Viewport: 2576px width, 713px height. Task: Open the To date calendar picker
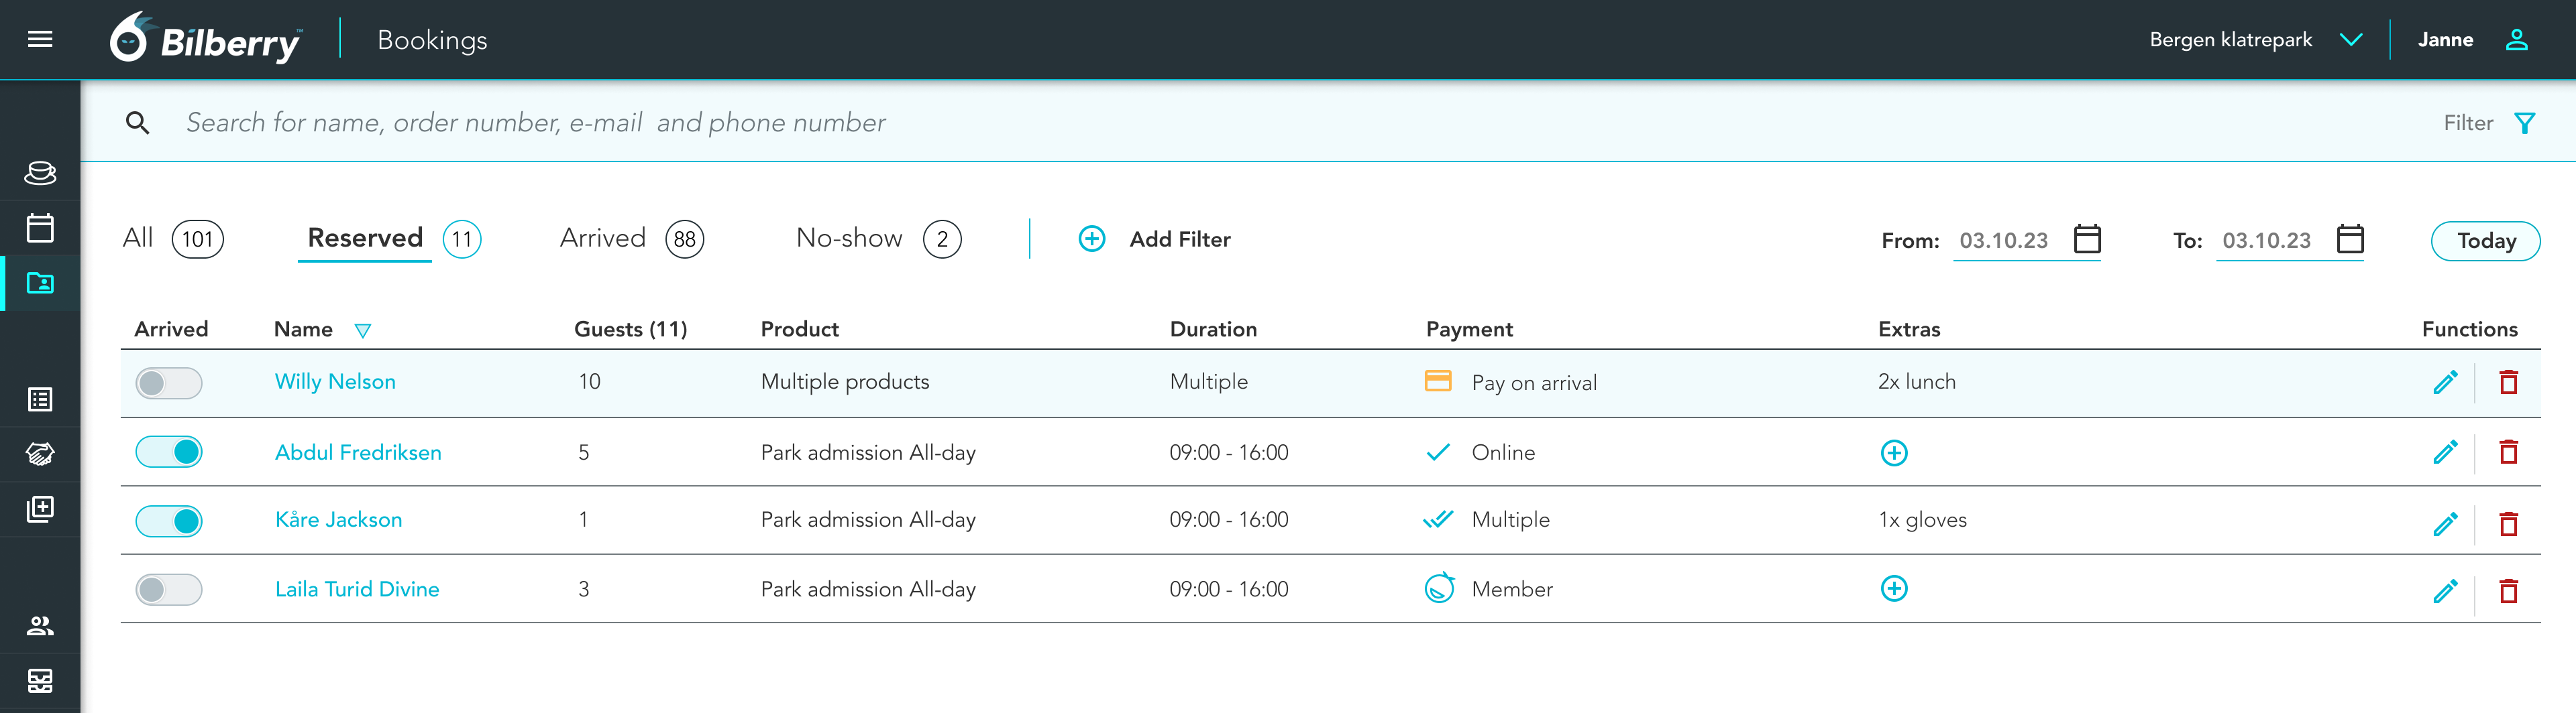click(x=2349, y=240)
